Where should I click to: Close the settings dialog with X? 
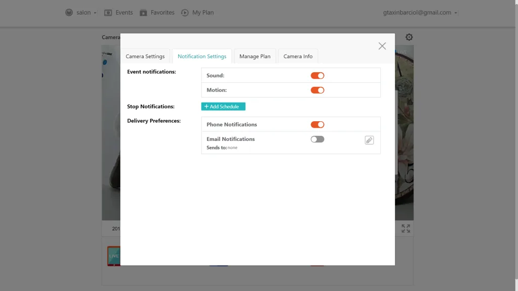tap(382, 46)
